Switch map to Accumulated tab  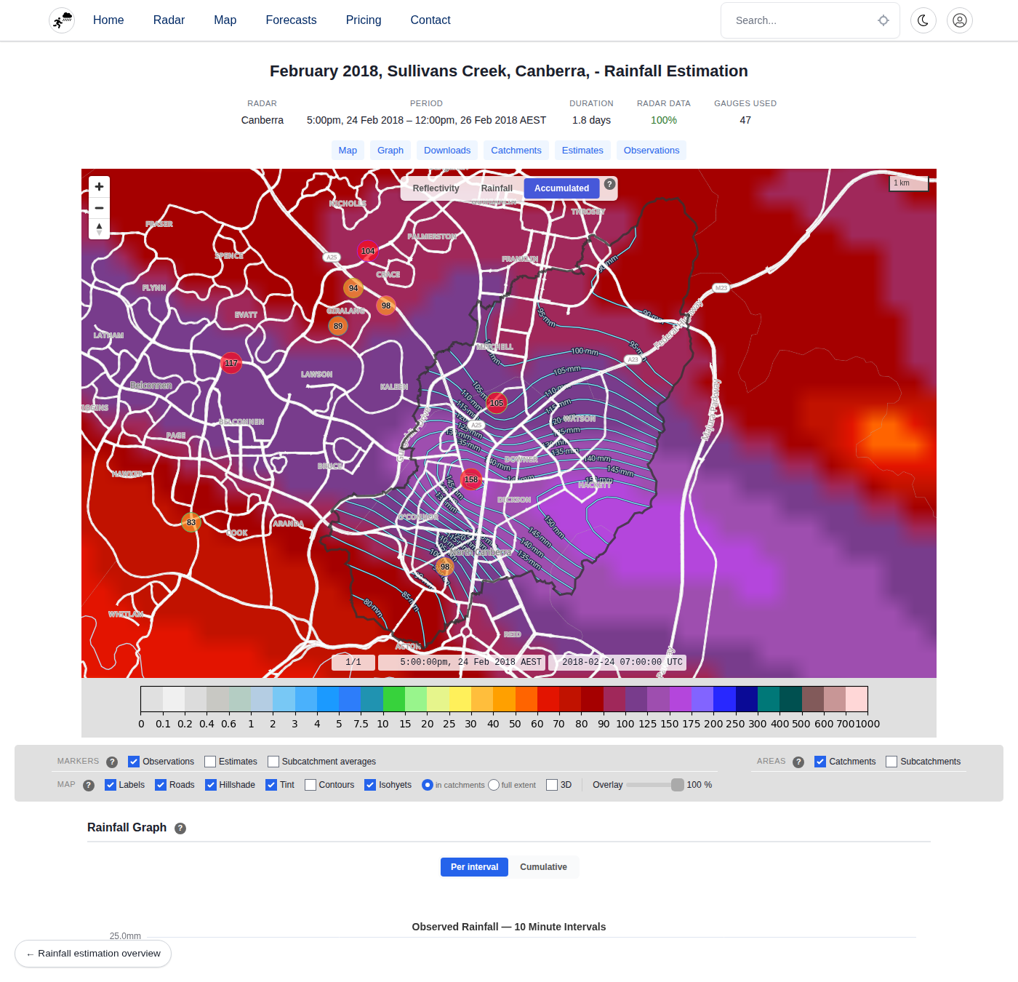click(562, 188)
